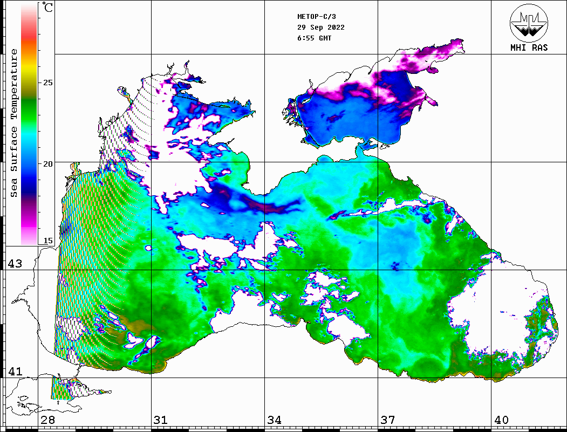Click the "METOP-C/3" satellite name
The image size is (567, 432).
coord(317,17)
